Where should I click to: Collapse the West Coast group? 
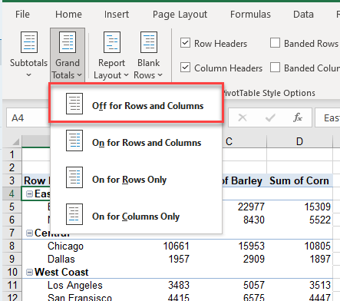click(30, 273)
